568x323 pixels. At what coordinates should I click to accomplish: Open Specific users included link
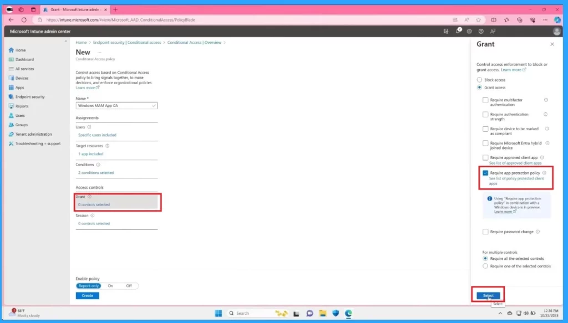click(98, 135)
